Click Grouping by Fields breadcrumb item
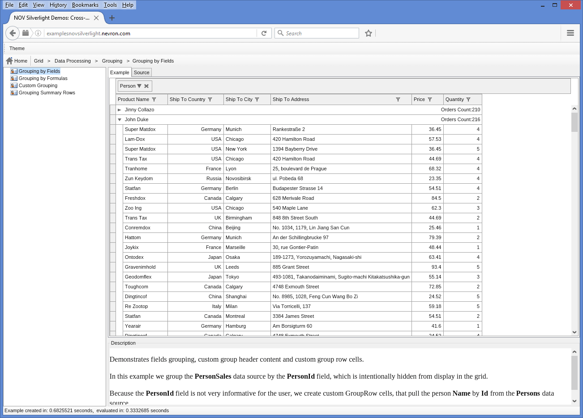Screen dimensions: 583x418 [153, 61]
